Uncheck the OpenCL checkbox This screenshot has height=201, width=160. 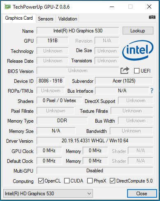point(41,181)
